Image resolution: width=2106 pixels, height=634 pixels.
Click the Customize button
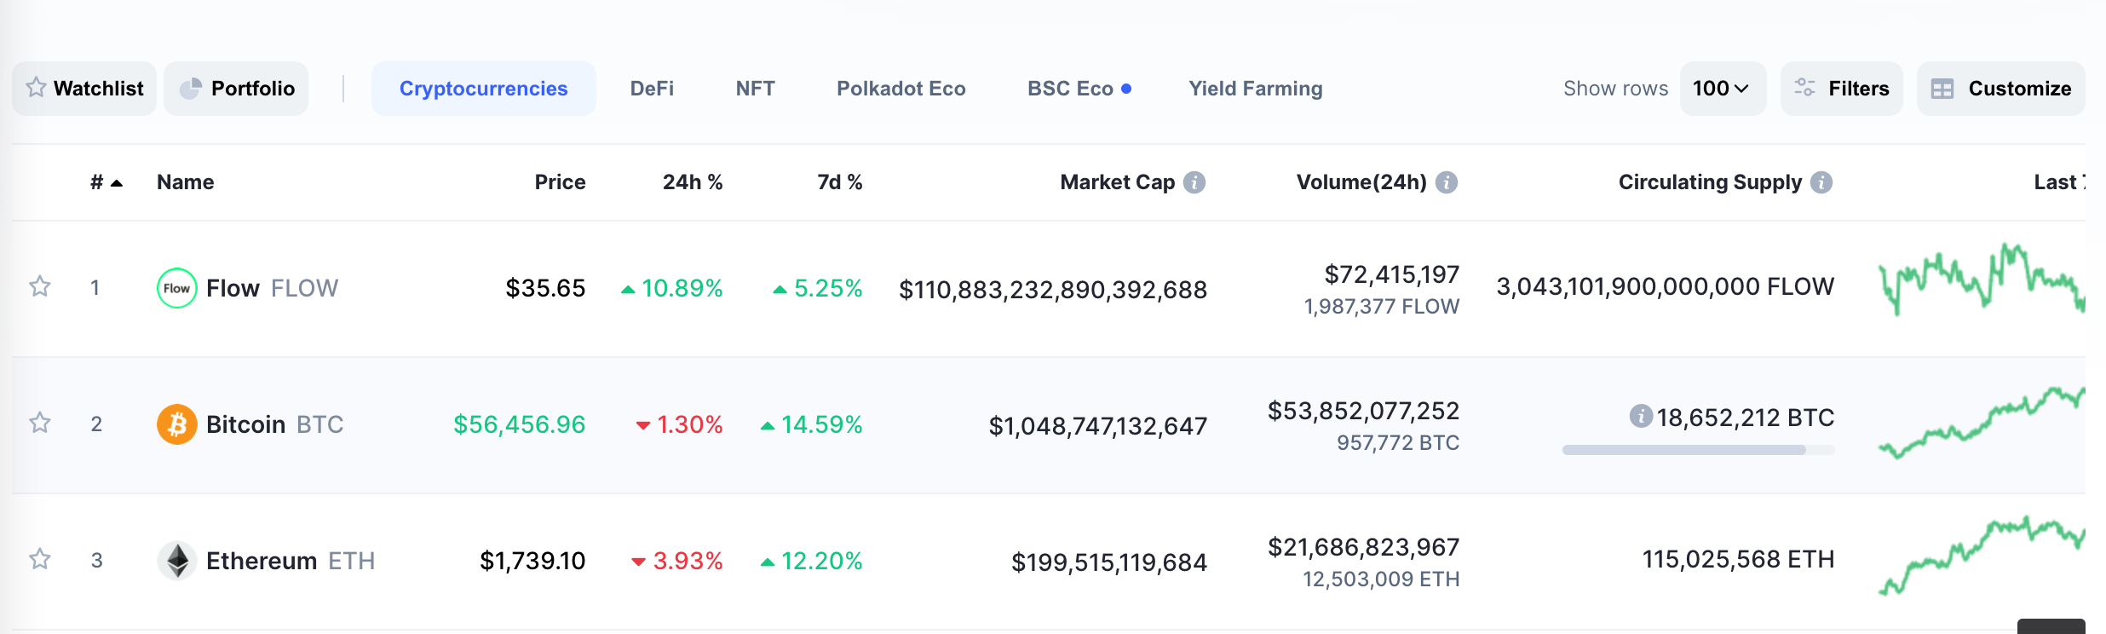2000,89
